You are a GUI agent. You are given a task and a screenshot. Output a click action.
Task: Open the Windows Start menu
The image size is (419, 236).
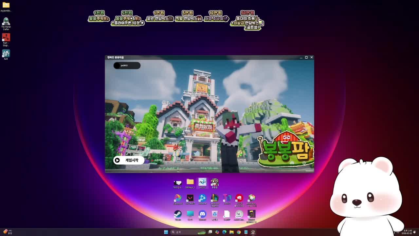click(166, 232)
